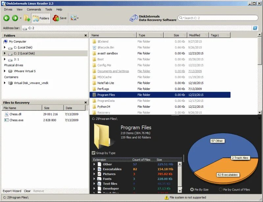The height and width of the screenshot is (202, 263).
Task: Expand Virtual Disk_vmware_vmdk container
Action: 5,83
